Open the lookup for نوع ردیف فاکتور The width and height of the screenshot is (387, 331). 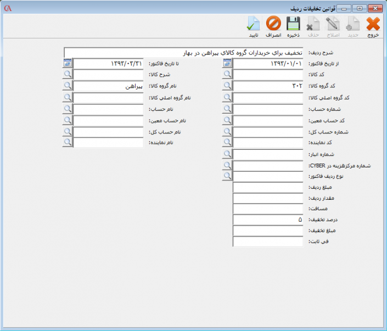[228, 176]
